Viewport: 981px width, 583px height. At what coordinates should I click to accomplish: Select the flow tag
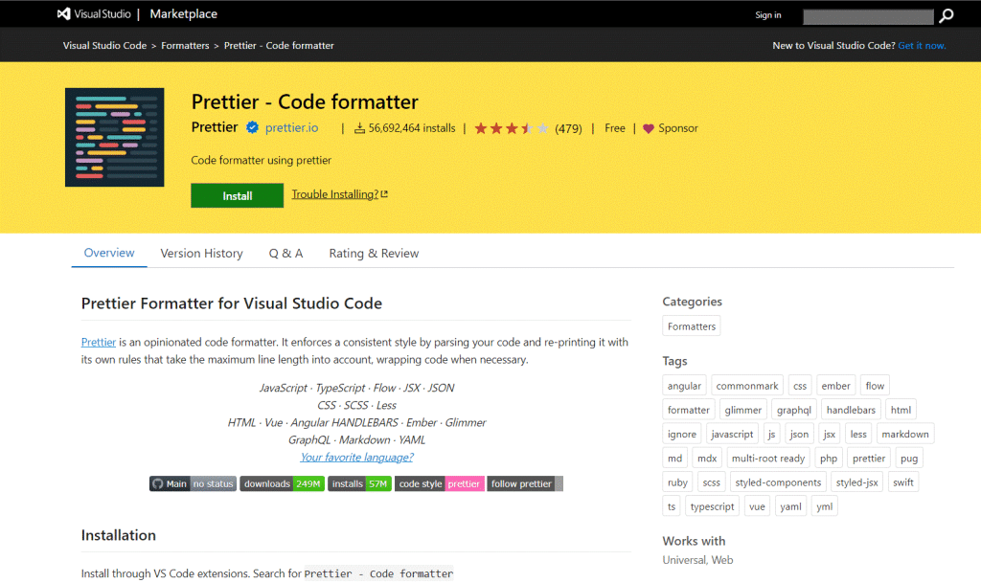(x=875, y=386)
